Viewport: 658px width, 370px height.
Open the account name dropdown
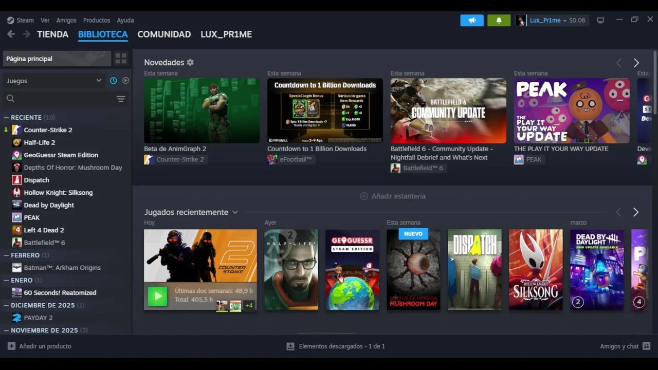pyautogui.click(x=548, y=21)
